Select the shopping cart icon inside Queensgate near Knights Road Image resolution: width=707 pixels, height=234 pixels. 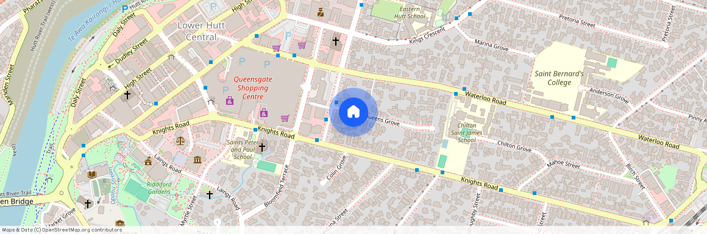285,118
